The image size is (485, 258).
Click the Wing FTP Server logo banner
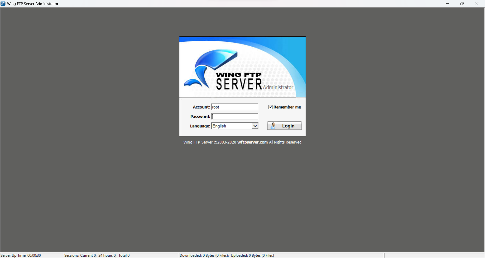[243, 67]
